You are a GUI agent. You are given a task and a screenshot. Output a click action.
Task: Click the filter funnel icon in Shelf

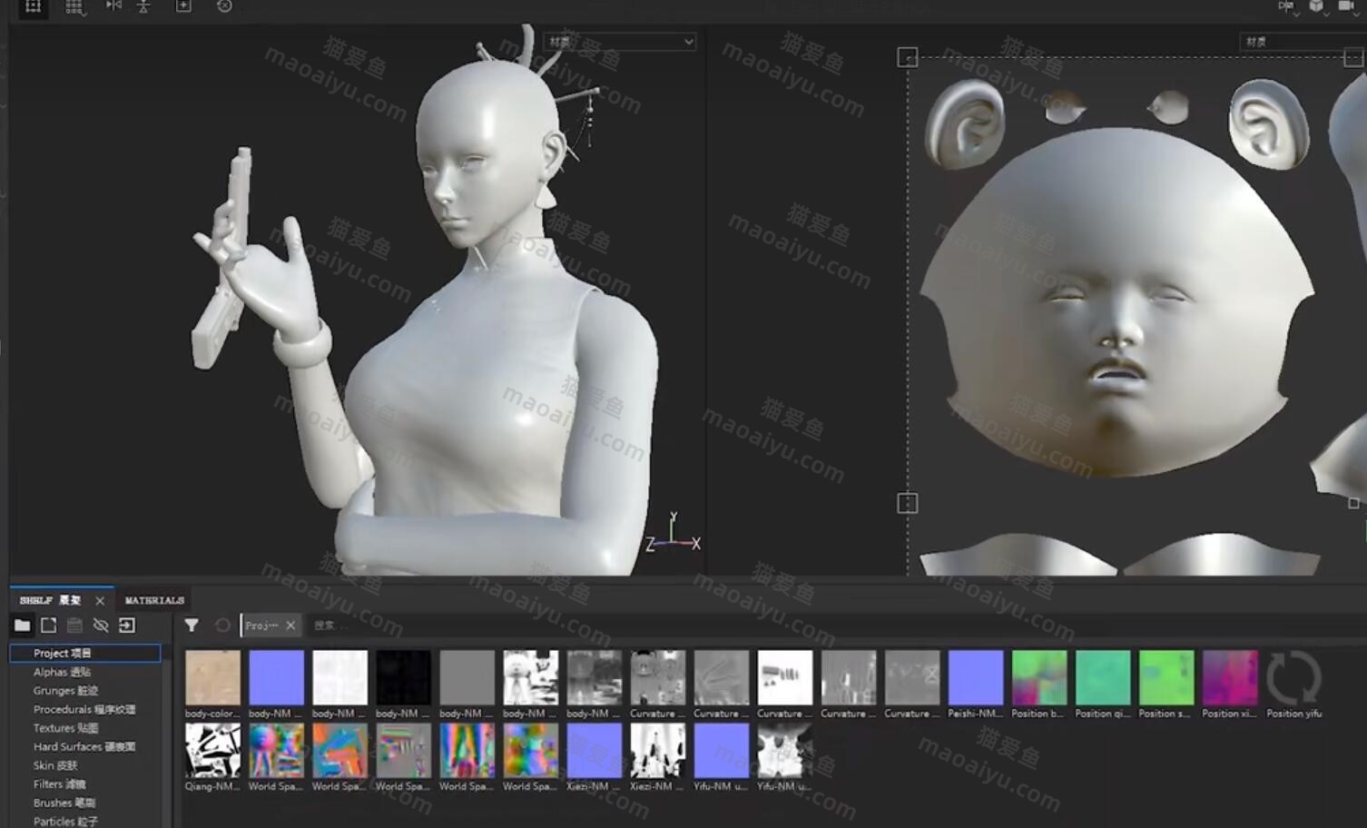click(x=192, y=625)
